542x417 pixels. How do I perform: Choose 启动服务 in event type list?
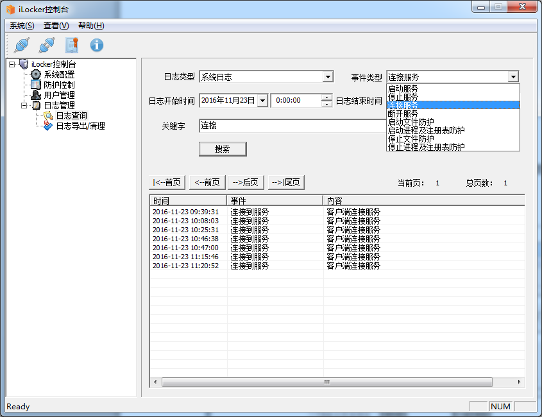(x=453, y=89)
